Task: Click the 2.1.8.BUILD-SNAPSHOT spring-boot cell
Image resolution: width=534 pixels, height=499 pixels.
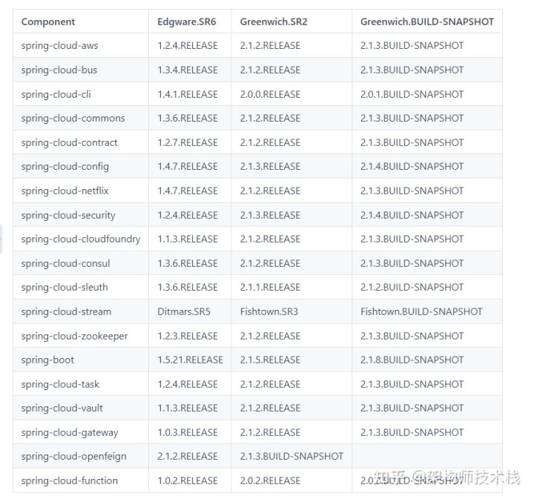Action: (x=412, y=360)
